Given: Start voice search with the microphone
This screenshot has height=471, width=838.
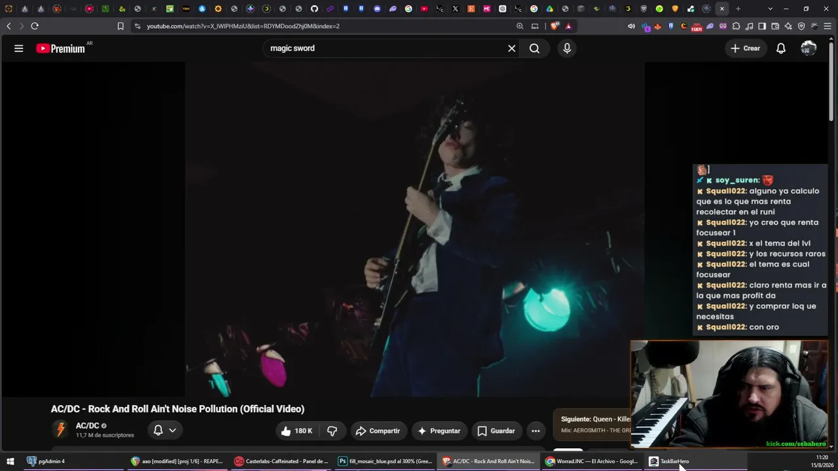Looking at the screenshot, I should tap(567, 48).
